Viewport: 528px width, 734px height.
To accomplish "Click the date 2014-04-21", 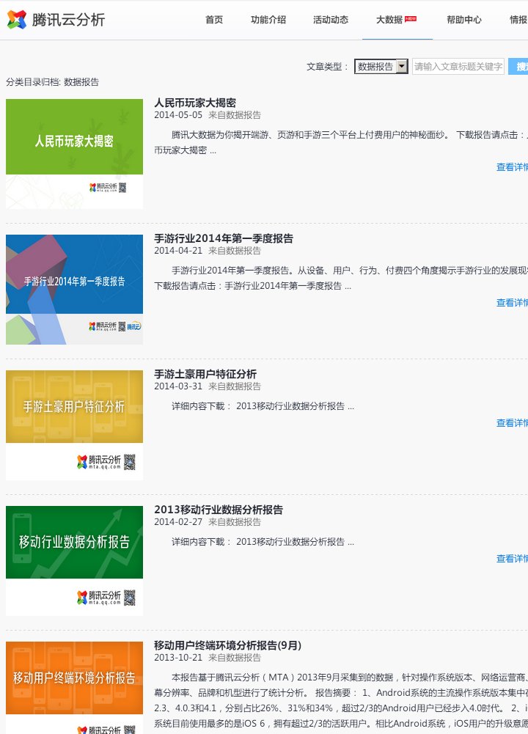I will (178, 251).
